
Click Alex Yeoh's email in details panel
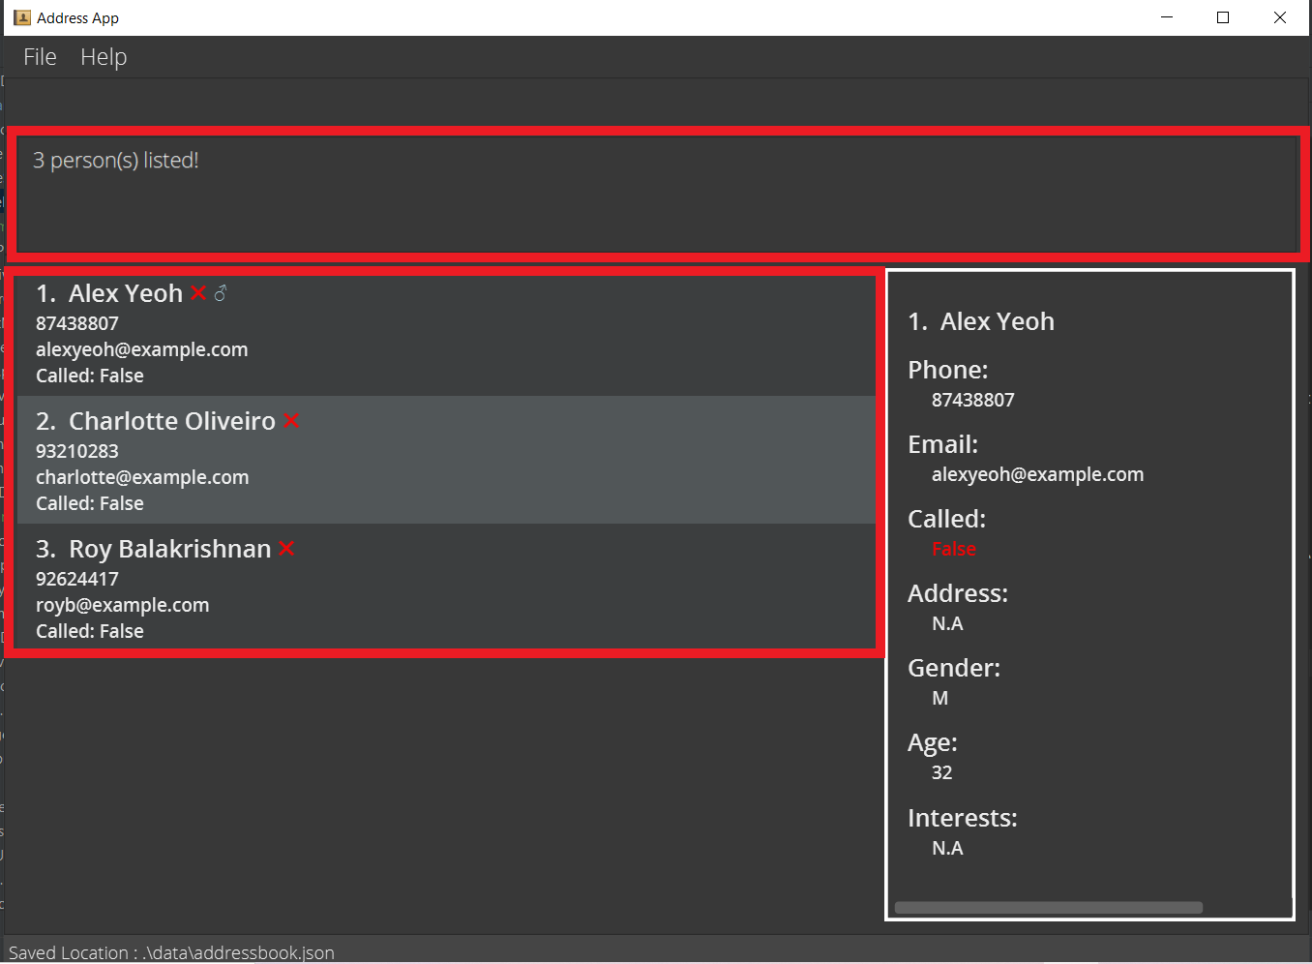coord(1037,474)
